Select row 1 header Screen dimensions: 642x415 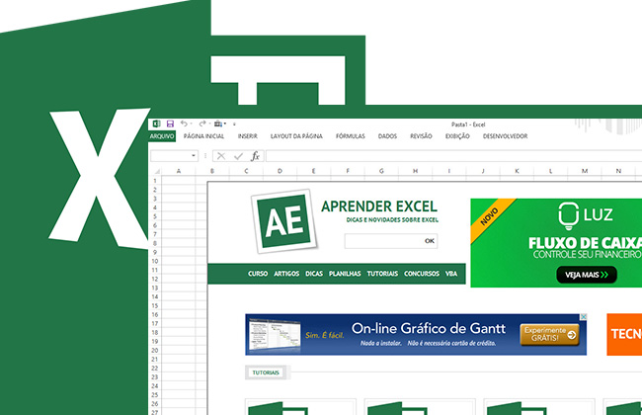[155, 181]
